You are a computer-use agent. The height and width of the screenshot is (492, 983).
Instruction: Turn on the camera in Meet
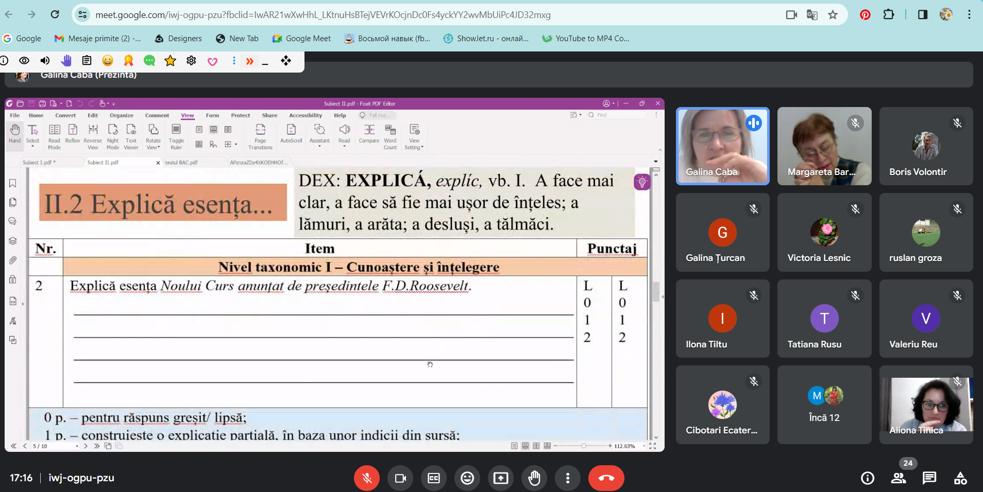(400, 478)
